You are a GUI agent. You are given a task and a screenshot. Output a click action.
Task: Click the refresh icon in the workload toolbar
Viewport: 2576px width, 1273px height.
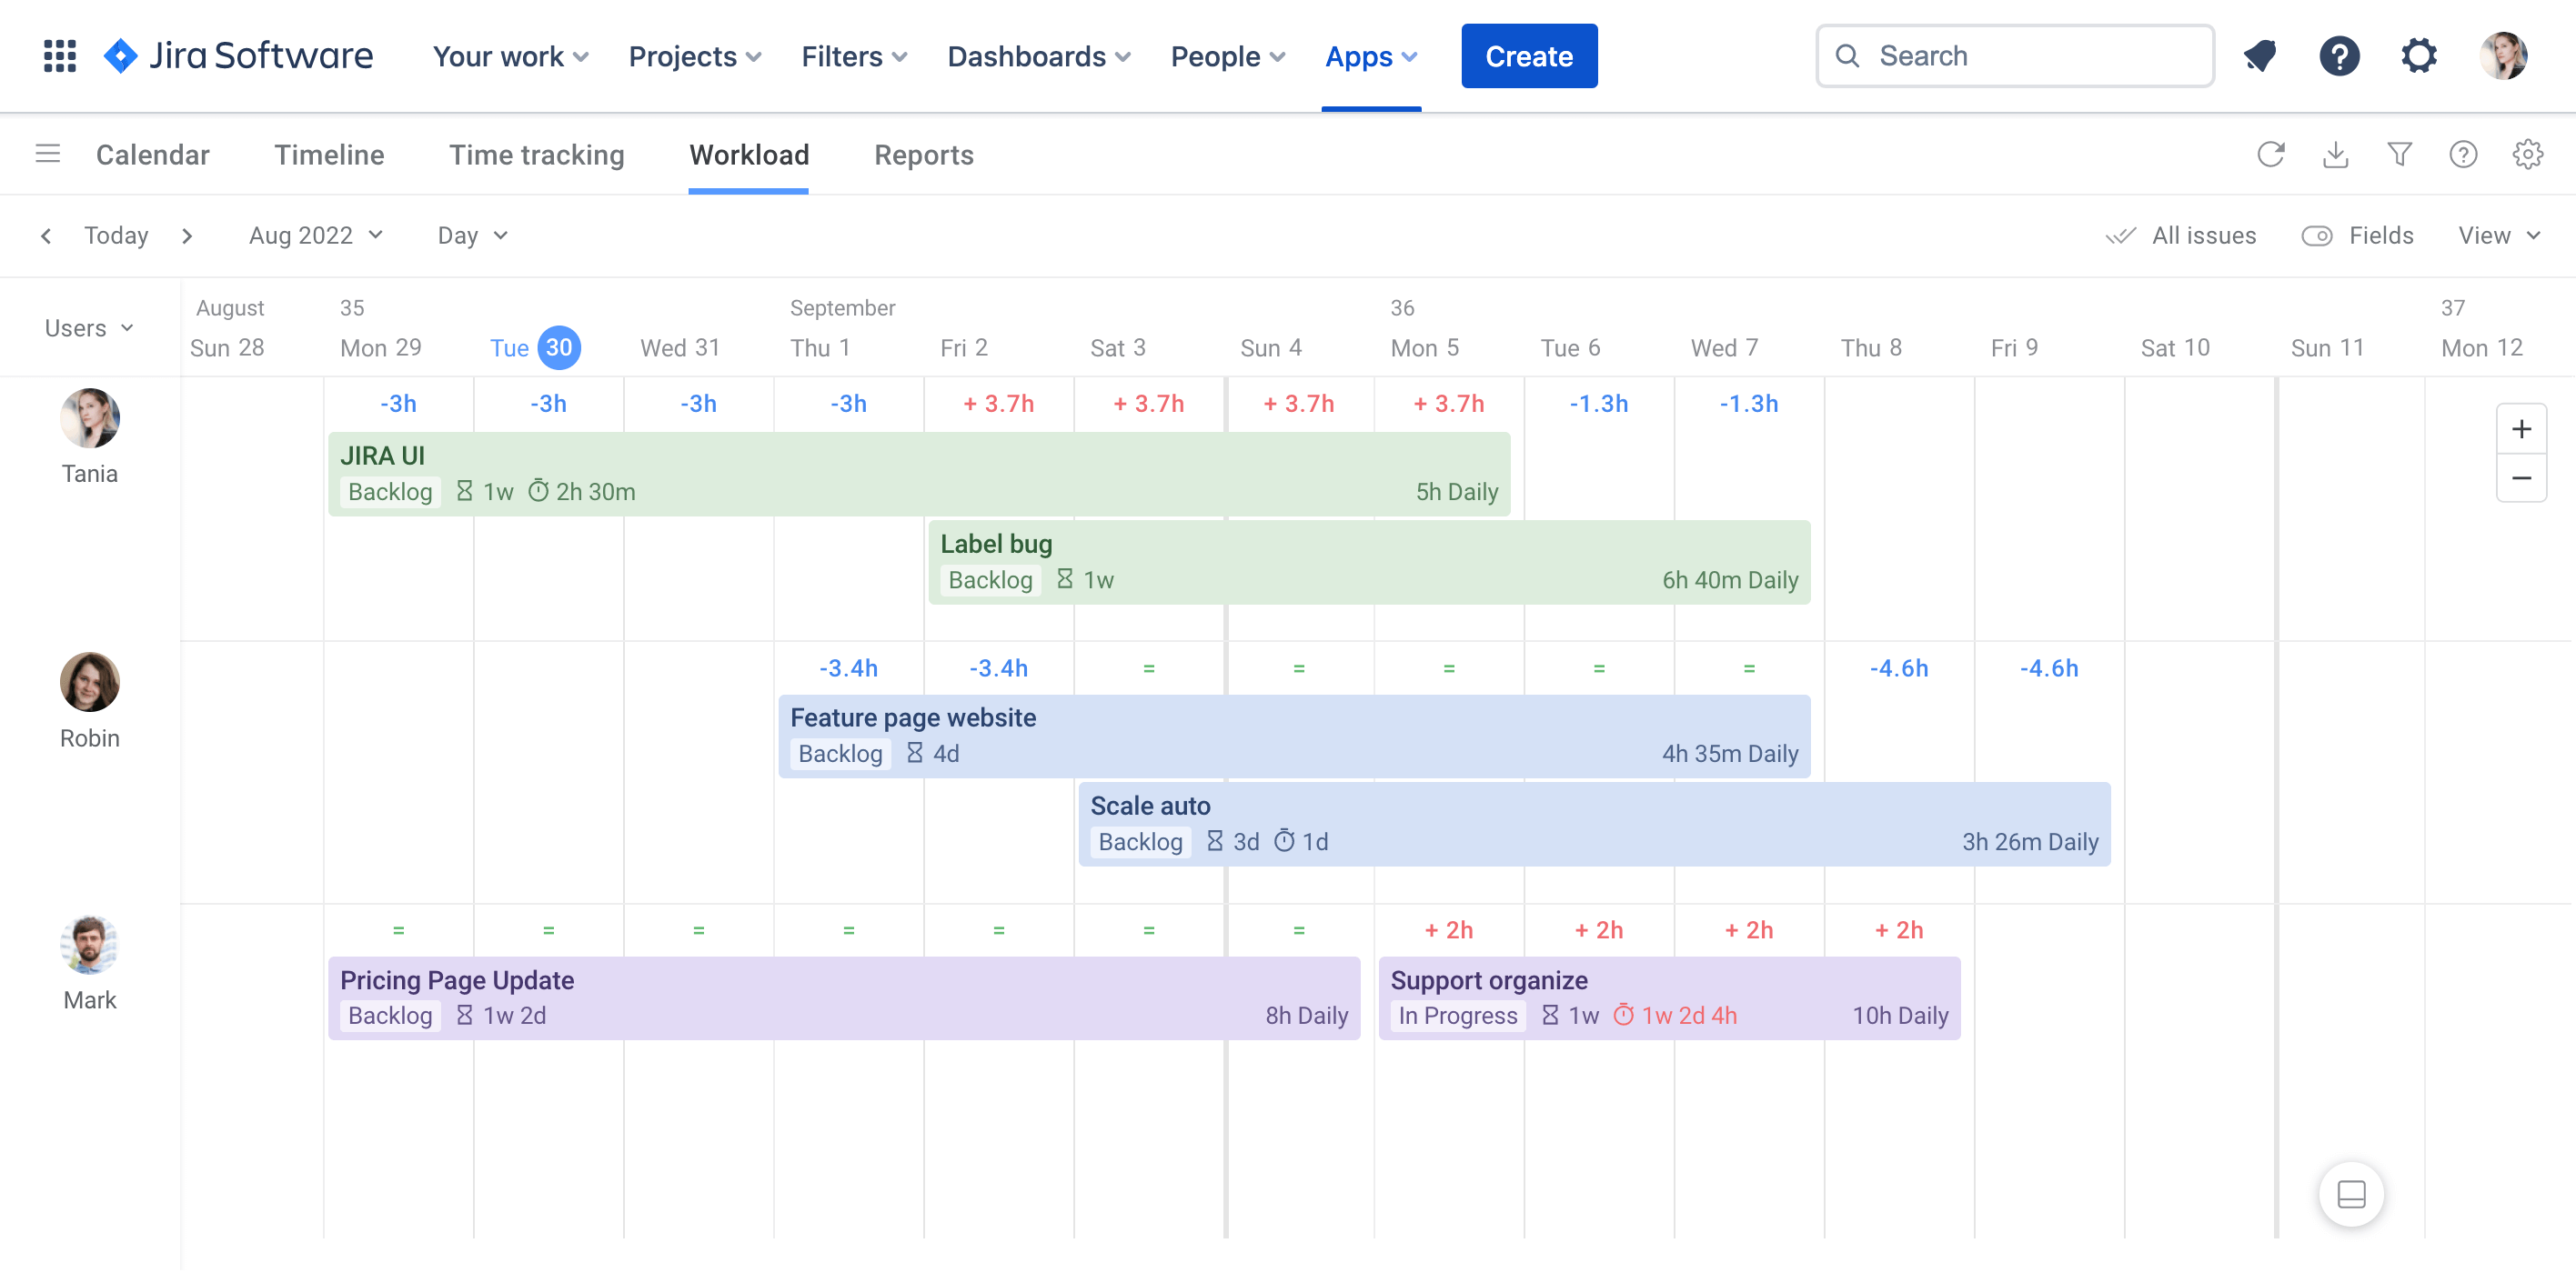pos(2270,154)
